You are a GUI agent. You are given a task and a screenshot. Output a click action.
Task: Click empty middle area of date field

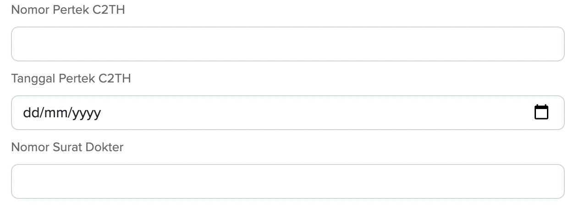pyautogui.click(x=316, y=113)
